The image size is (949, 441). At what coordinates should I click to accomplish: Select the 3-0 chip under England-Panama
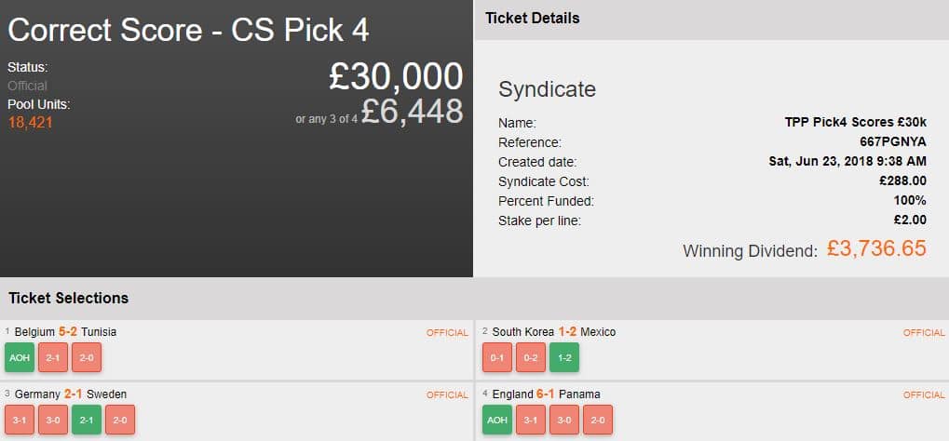(563, 420)
